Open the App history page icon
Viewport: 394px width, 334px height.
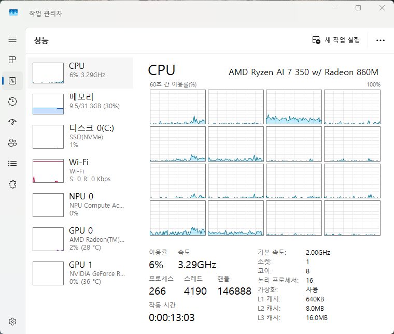click(x=12, y=101)
